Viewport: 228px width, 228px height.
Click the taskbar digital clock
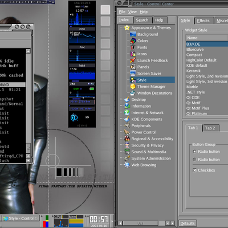pyautogui.click(x=99, y=219)
